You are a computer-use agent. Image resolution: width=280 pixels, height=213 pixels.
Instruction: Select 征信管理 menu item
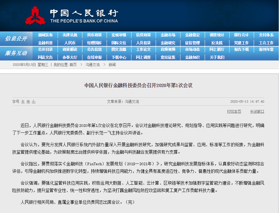[192, 43]
